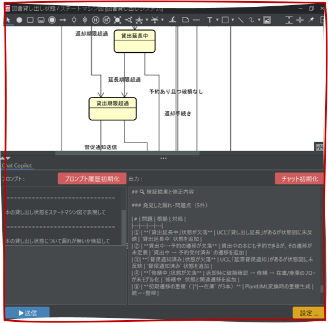Screen dimensions: 328x323
Task: Click the Insert Image tool
Action: (x=267, y=20)
